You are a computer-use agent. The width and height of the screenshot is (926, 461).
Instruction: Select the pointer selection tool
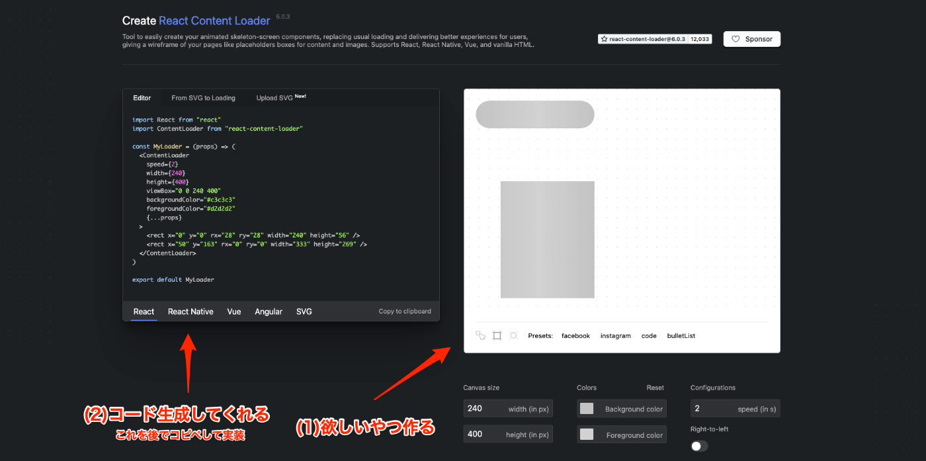point(480,336)
